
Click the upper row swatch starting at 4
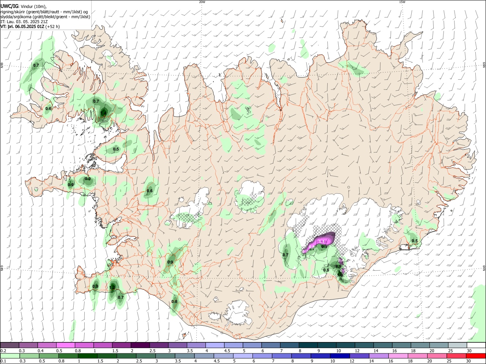pyautogui.click(x=215, y=345)
